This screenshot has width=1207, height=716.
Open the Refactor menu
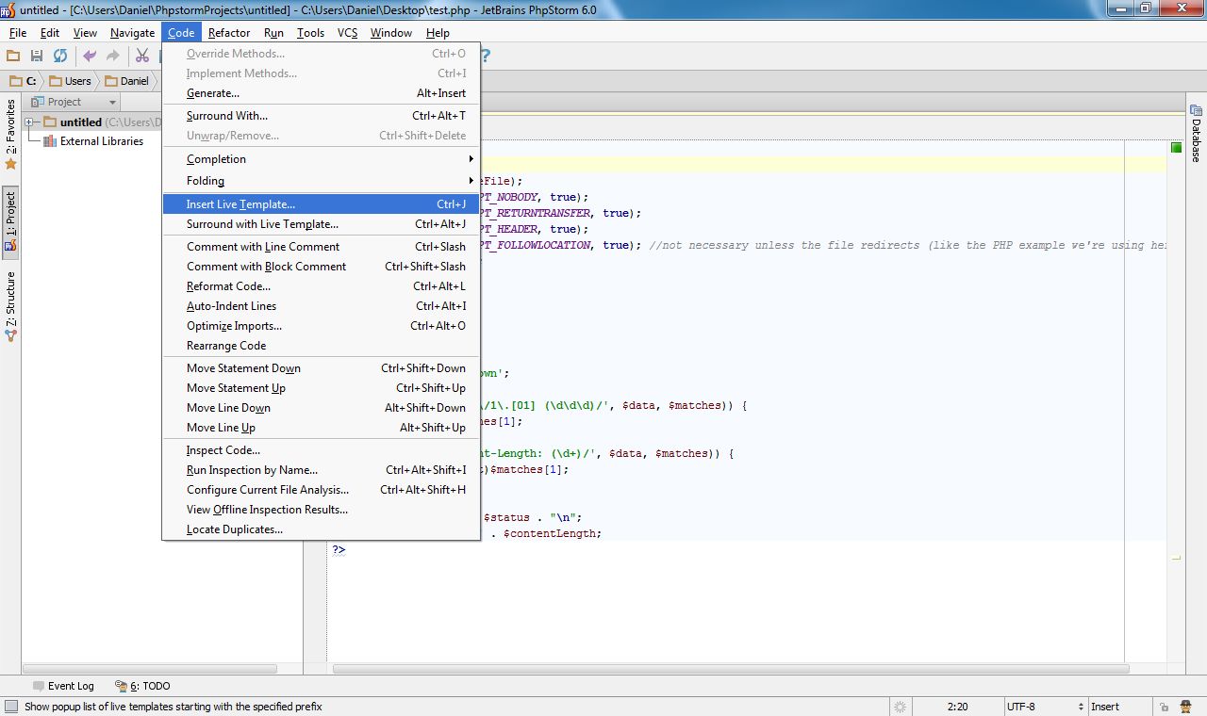coord(229,33)
